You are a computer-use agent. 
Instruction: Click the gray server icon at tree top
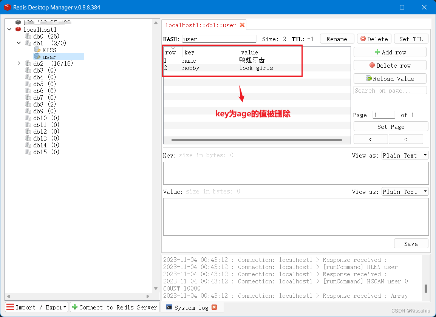18,22
